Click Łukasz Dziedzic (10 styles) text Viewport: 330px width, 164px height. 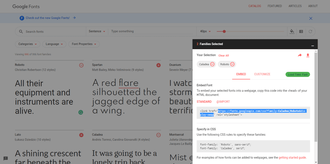click(x=33, y=140)
